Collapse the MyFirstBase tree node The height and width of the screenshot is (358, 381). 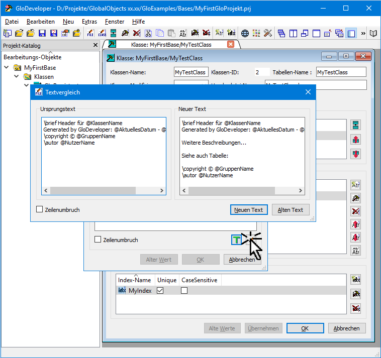[x=7, y=67]
